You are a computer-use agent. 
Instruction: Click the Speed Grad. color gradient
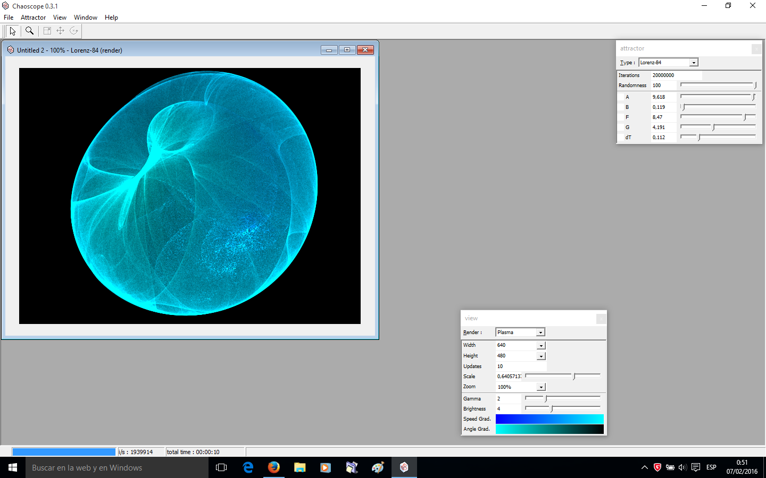point(549,419)
